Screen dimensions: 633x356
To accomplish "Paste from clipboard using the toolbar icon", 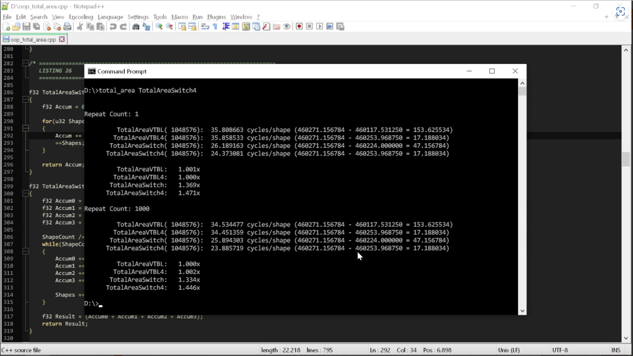I will point(101,26).
